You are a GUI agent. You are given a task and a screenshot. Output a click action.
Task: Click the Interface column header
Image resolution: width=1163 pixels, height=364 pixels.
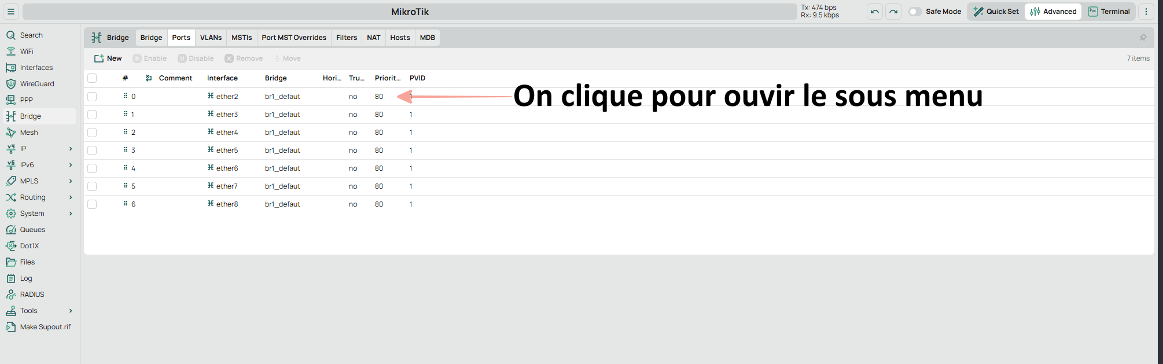(222, 78)
